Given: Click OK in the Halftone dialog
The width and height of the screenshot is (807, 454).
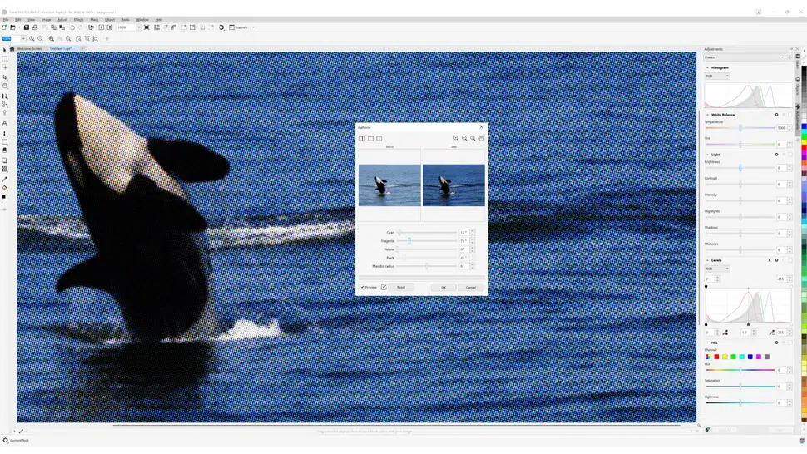Looking at the screenshot, I should 443,287.
